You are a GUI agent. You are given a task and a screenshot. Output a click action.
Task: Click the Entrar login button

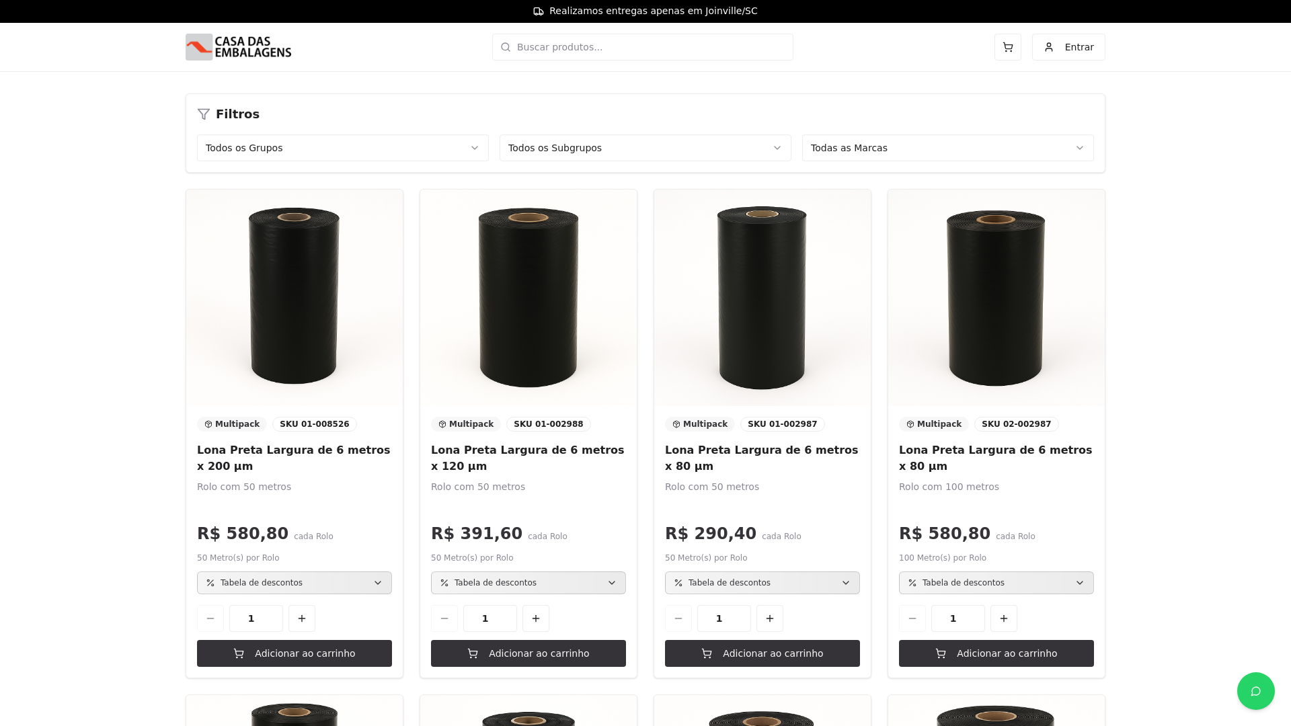coord(1068,47)
